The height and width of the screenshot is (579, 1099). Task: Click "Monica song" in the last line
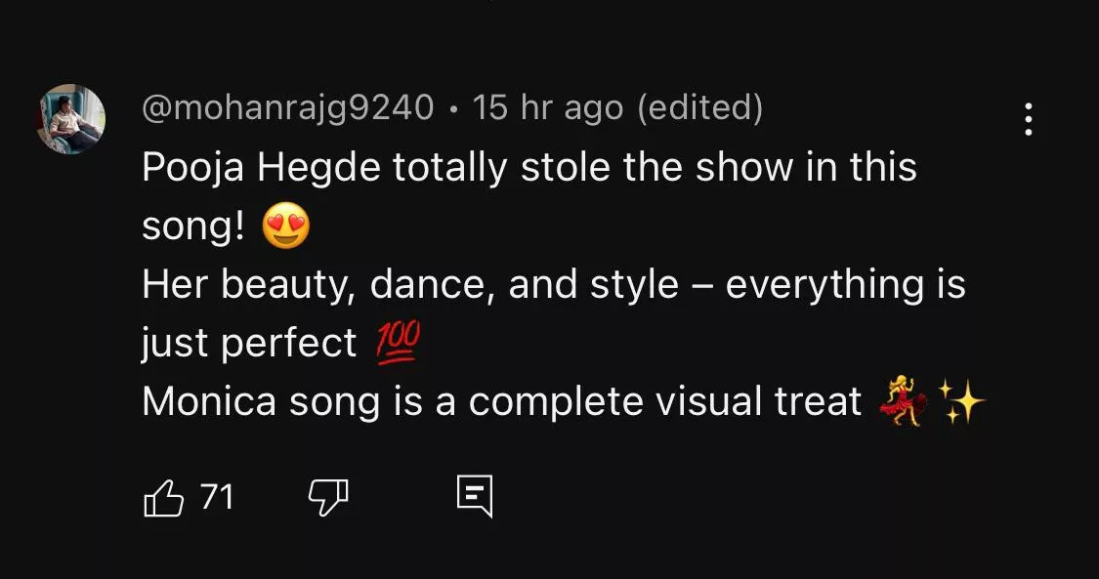pyautogui.click(x=262, y=402)
